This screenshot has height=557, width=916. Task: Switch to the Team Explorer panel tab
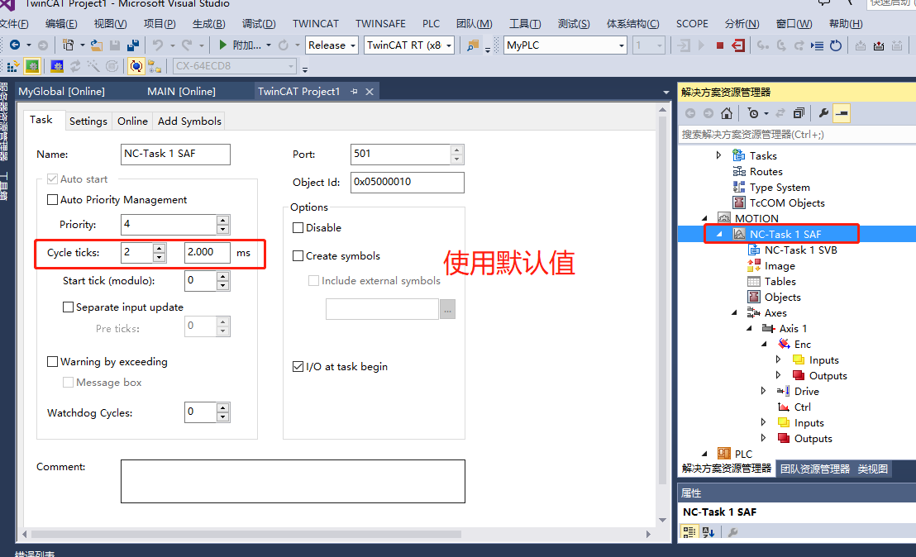pos(815,469)
